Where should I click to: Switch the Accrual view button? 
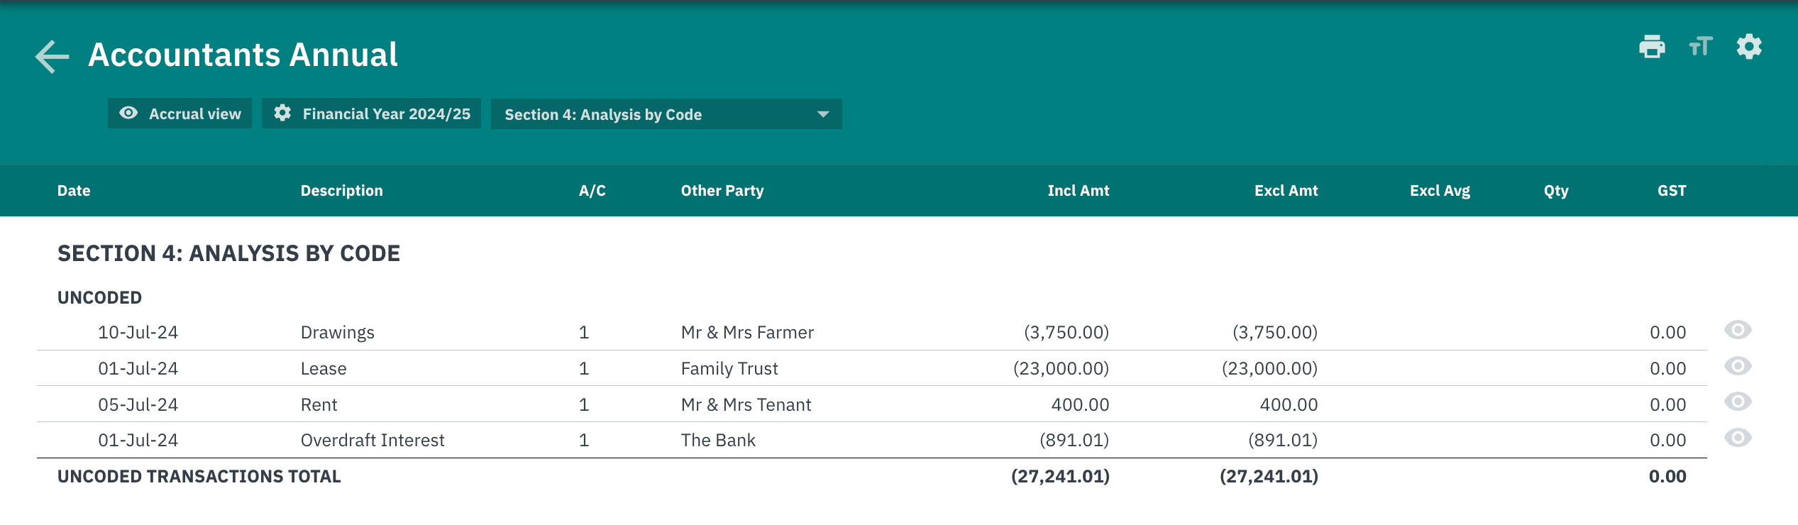pos(180,114)
